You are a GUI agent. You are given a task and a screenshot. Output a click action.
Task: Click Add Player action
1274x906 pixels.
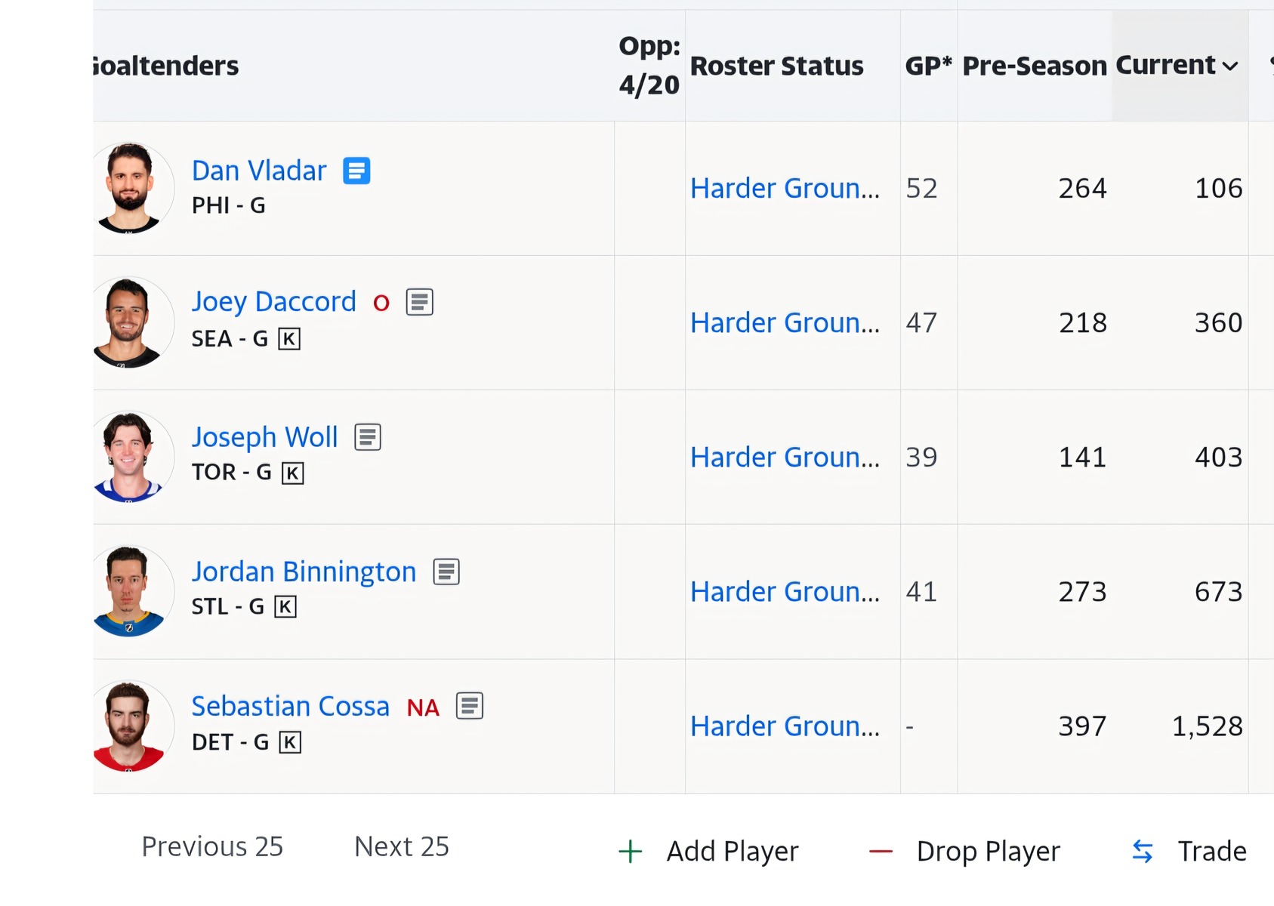pos(708,851)
